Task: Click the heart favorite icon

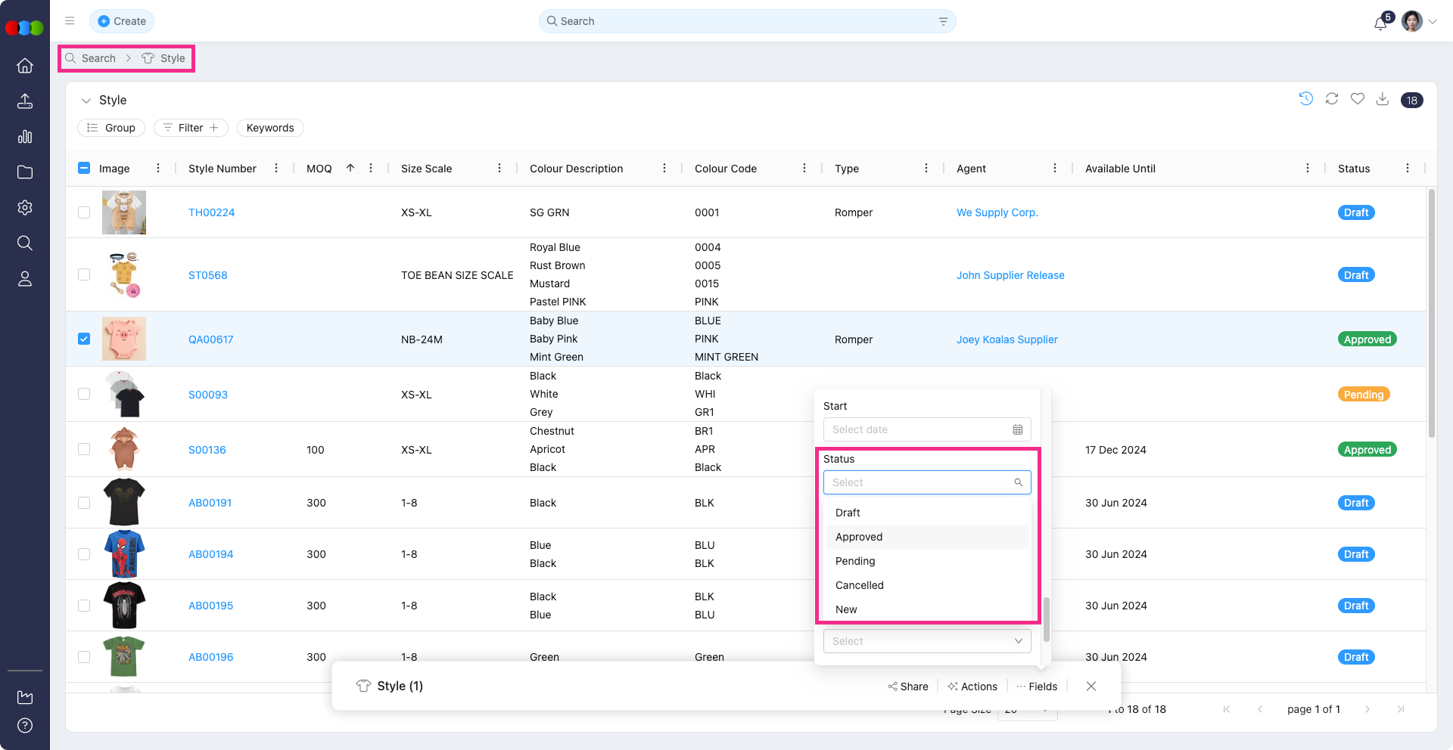Action: click(x=1358, y=99)
